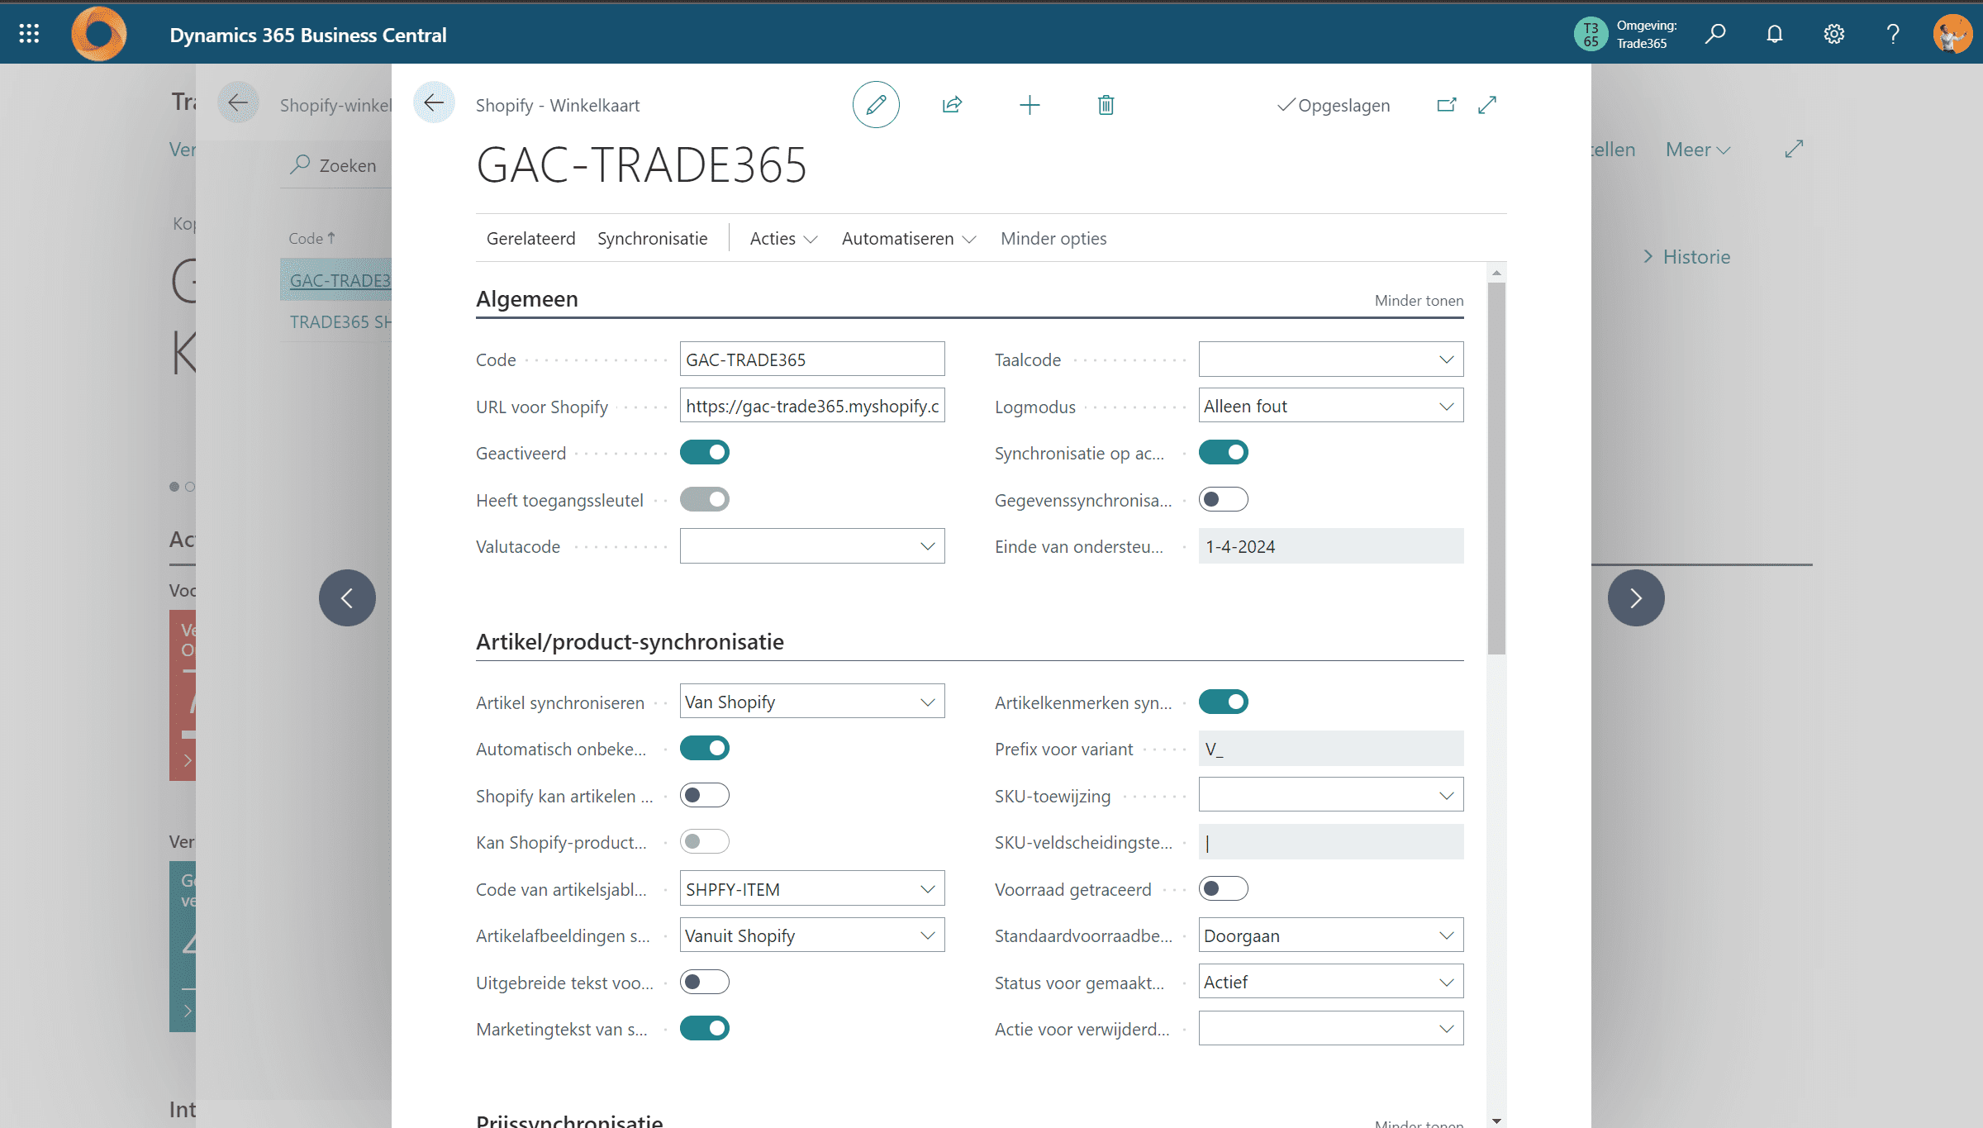Viewport: 1983px width, 1128px height.
Task: Click scrollbar up arrow
Action: click(1496, 273)
